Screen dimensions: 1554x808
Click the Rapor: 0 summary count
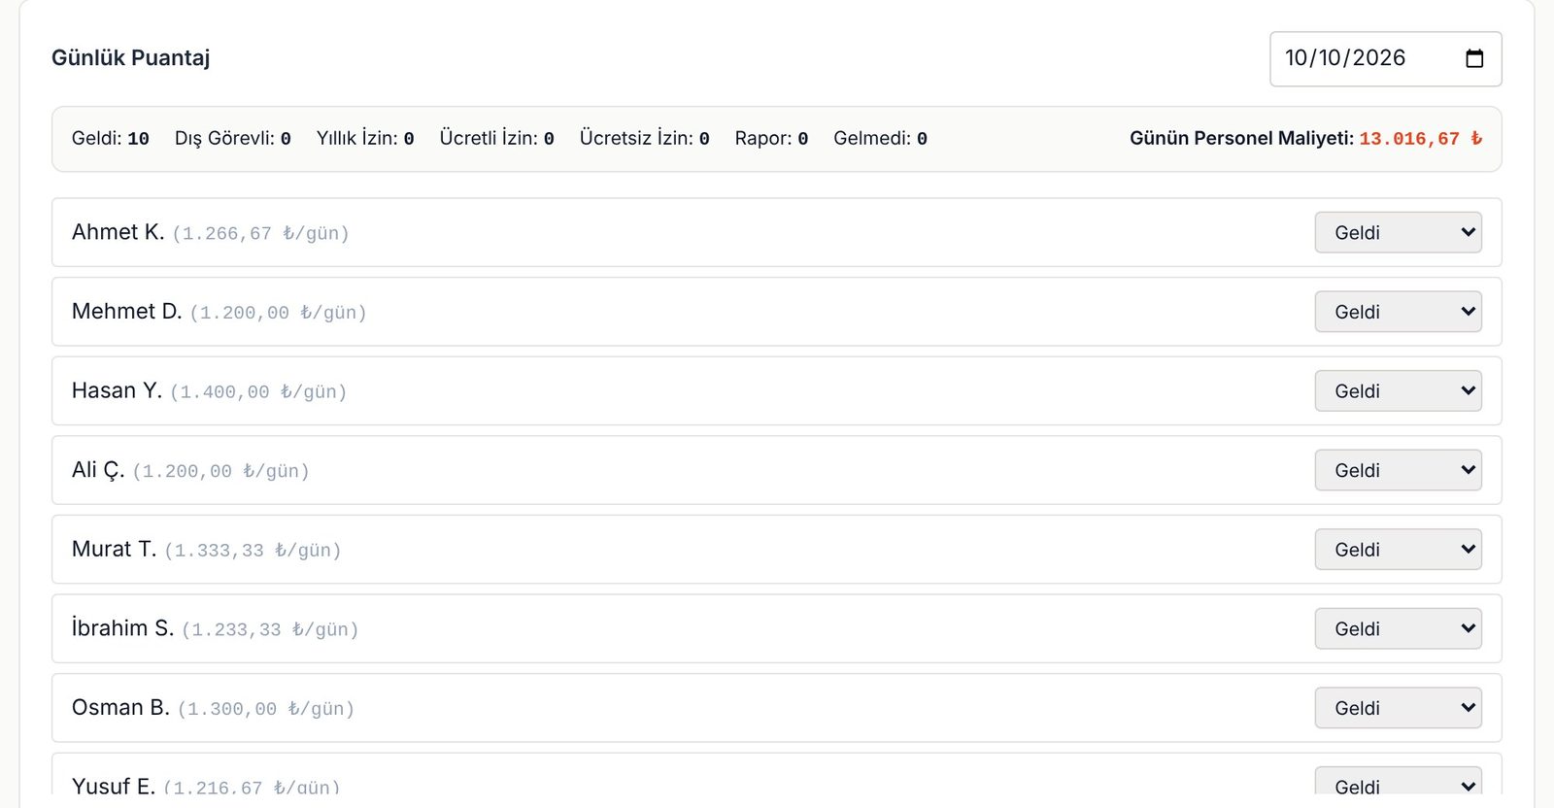point(772,139)
